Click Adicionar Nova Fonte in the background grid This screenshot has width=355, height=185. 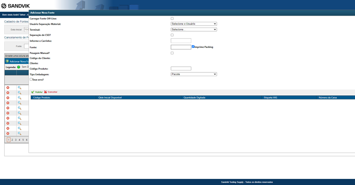point(19,62)
